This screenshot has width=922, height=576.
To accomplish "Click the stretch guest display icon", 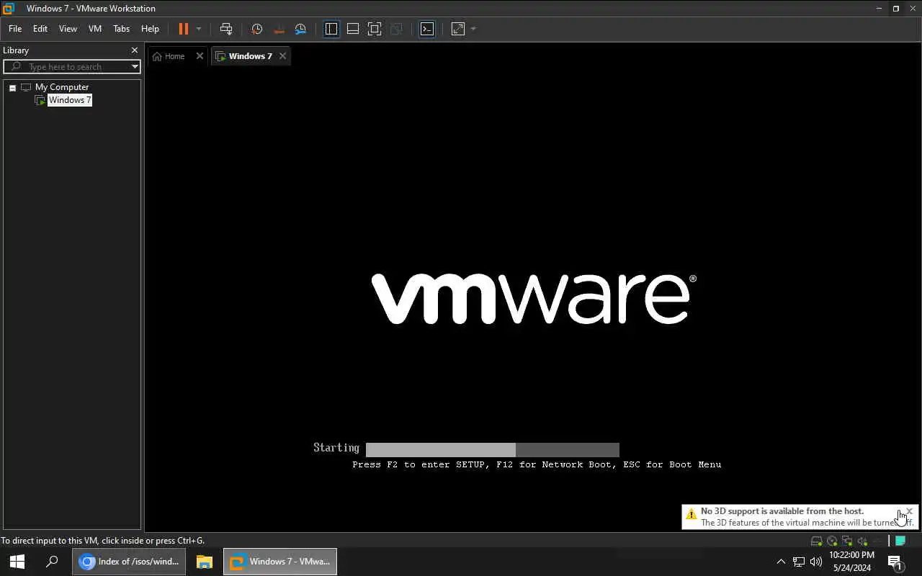I will click(x=458, y=29).
